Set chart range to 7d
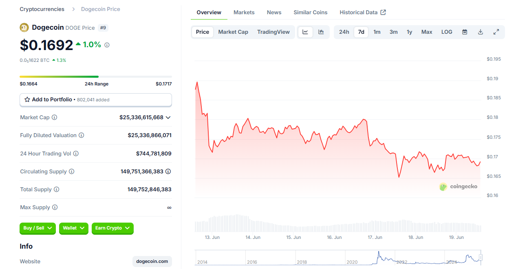507x269 pixels. click(361, 32)
